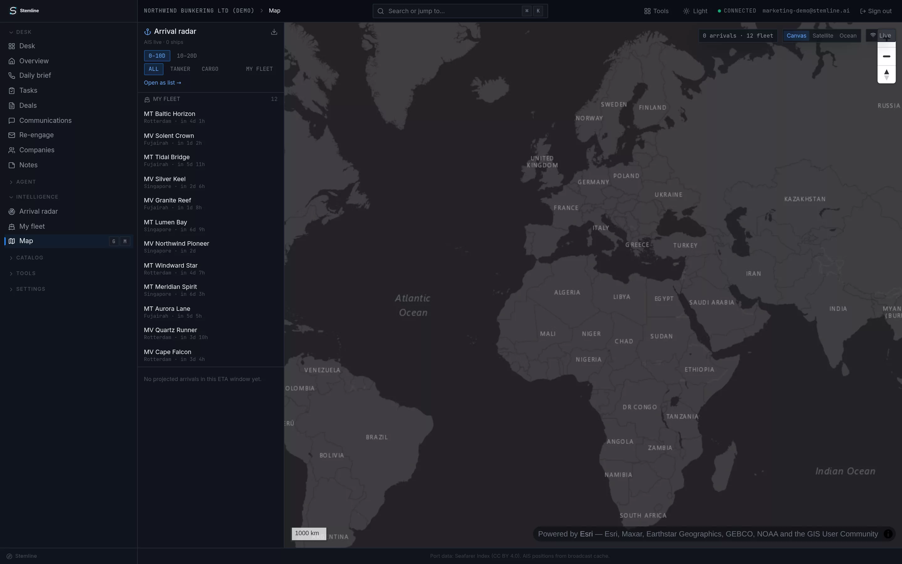Click the download icon in Arrival radar panel
Viewport: 902px width, 564px height.
coord(274,32)
